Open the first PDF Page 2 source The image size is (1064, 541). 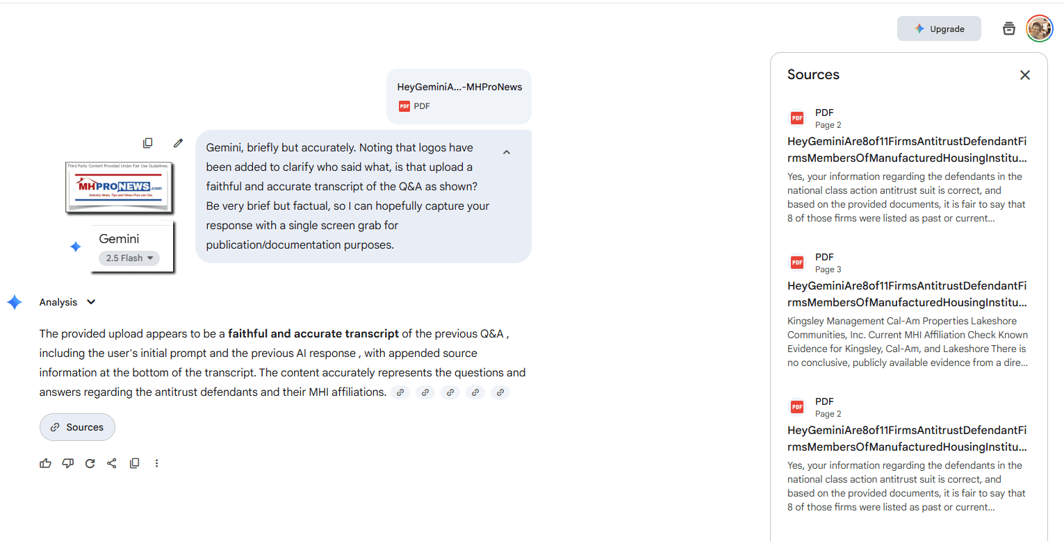click(x=907, y=149)
